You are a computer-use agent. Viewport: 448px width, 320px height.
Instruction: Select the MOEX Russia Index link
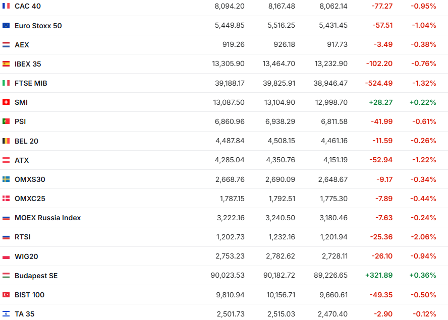click(47, 218)
